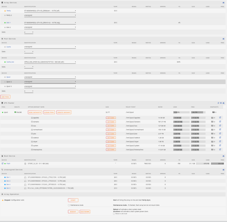Open external link icon for slayer dataset
The width and height of the screenshot is (227, 222).
coord(220,141)
